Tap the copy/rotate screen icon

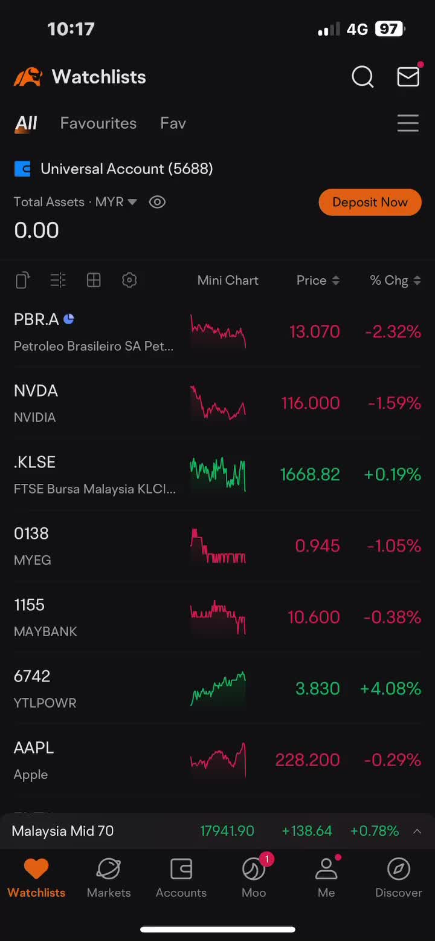click(x=22, y=280)
